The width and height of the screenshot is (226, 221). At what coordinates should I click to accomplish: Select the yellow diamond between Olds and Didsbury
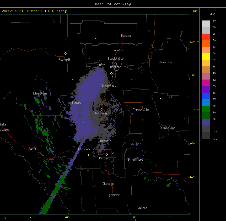102,109
